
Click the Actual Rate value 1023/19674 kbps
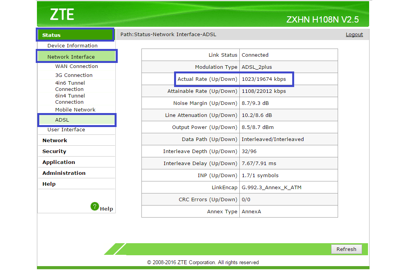tap(264, 79)
